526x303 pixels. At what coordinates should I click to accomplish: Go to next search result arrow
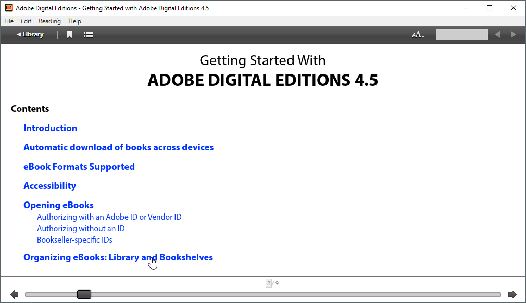pos(513,34)
